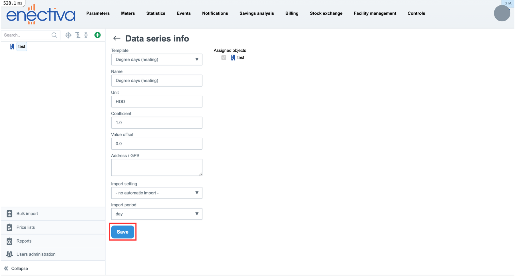
Task: Open the Statistics menu
Action: (156, 13)
